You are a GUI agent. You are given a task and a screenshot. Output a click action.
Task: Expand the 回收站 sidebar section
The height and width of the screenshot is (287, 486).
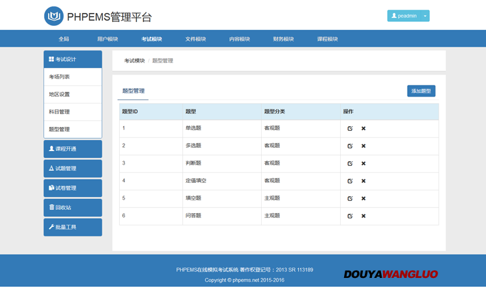[x=73, y=207]
